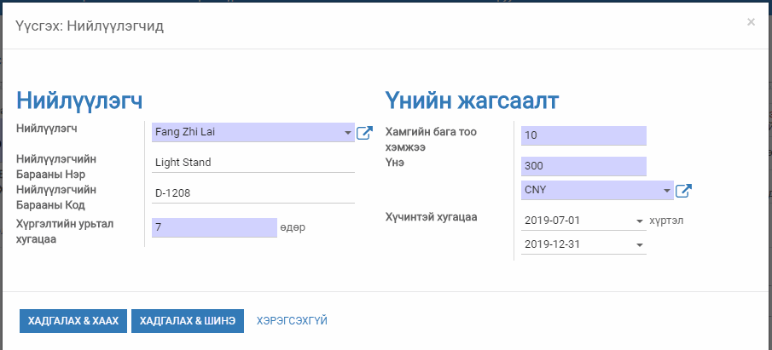Discard changes via ХЭРЭГСЭХГҮЙ link

click(x=292, y=320)
